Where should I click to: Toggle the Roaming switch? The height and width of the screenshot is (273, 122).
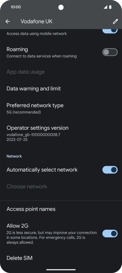pyautogui.click(x=110, y=52)
